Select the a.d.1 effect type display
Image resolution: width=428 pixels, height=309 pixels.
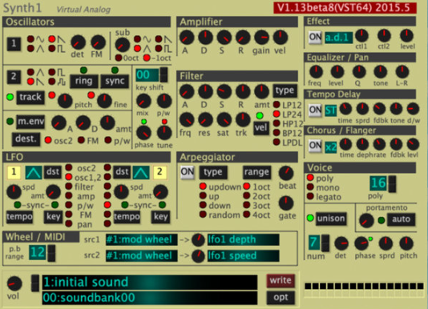[338, 38]
